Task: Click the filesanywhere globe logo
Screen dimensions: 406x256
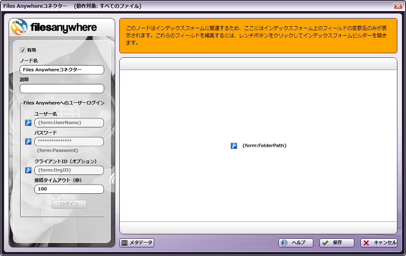Action: point(19,27)
